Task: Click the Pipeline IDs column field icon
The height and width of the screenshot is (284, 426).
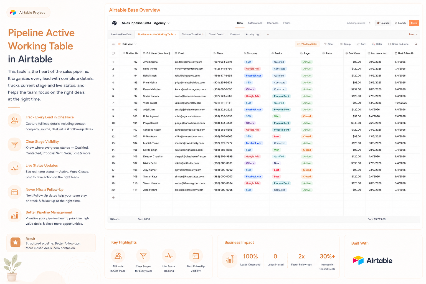Action: click(x=124, y=53)
